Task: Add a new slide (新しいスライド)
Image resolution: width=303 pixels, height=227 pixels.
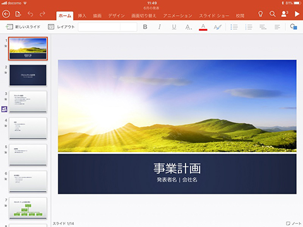Action: (23, 27)
